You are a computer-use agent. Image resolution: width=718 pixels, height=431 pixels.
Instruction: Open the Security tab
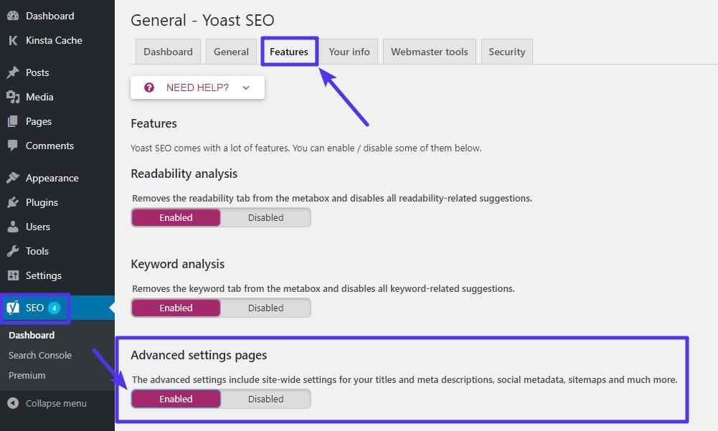click(506, 51)
